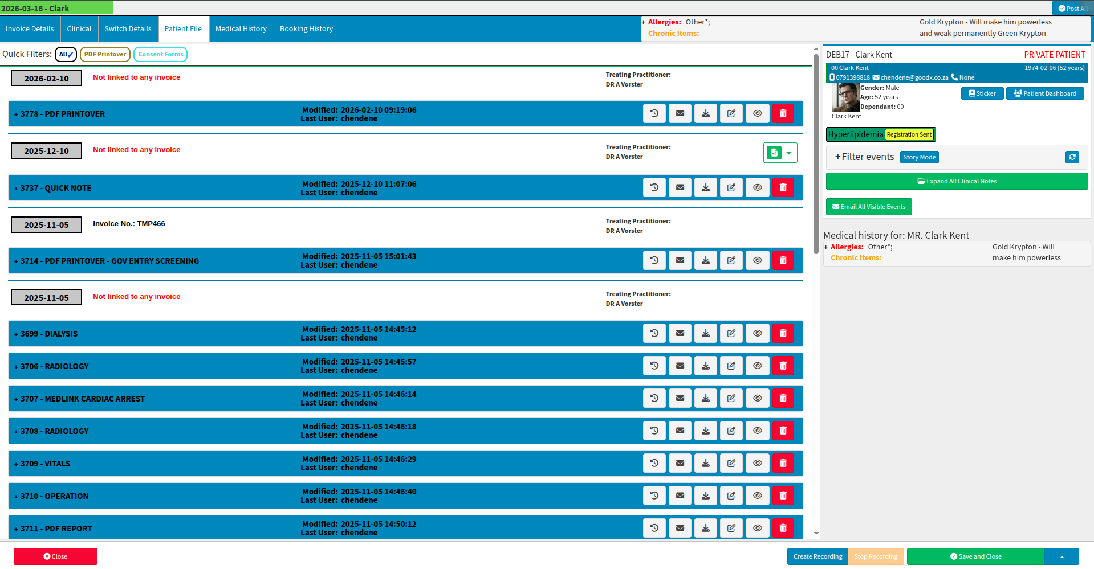
Task: View history of 3699 Dialysis
Action: 654,333
